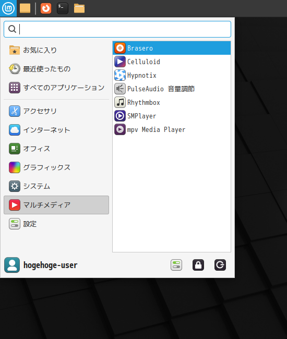Open the file manager folder icon in panel
287x339 pixels.
(x=79, y=8)
